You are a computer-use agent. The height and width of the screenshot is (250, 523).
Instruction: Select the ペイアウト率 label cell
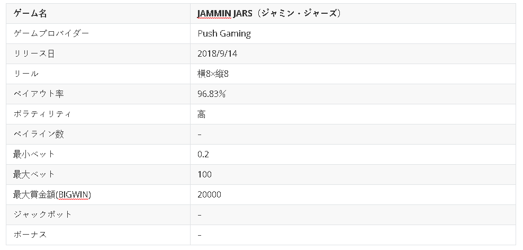(98, 94)
